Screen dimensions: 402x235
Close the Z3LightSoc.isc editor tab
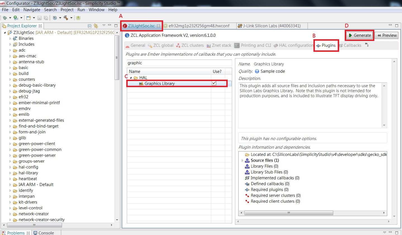point(158,26)
